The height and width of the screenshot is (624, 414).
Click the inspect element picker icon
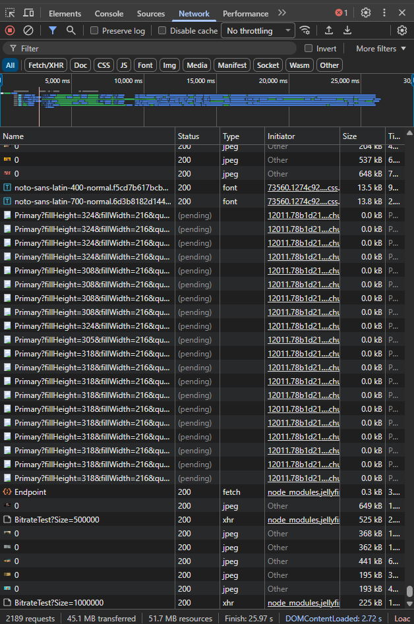10,13
